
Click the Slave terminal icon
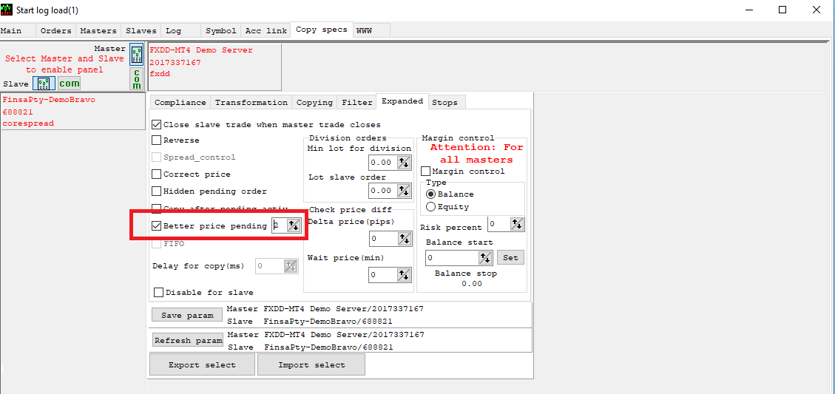pyautogui.click(x=44, y=84)
